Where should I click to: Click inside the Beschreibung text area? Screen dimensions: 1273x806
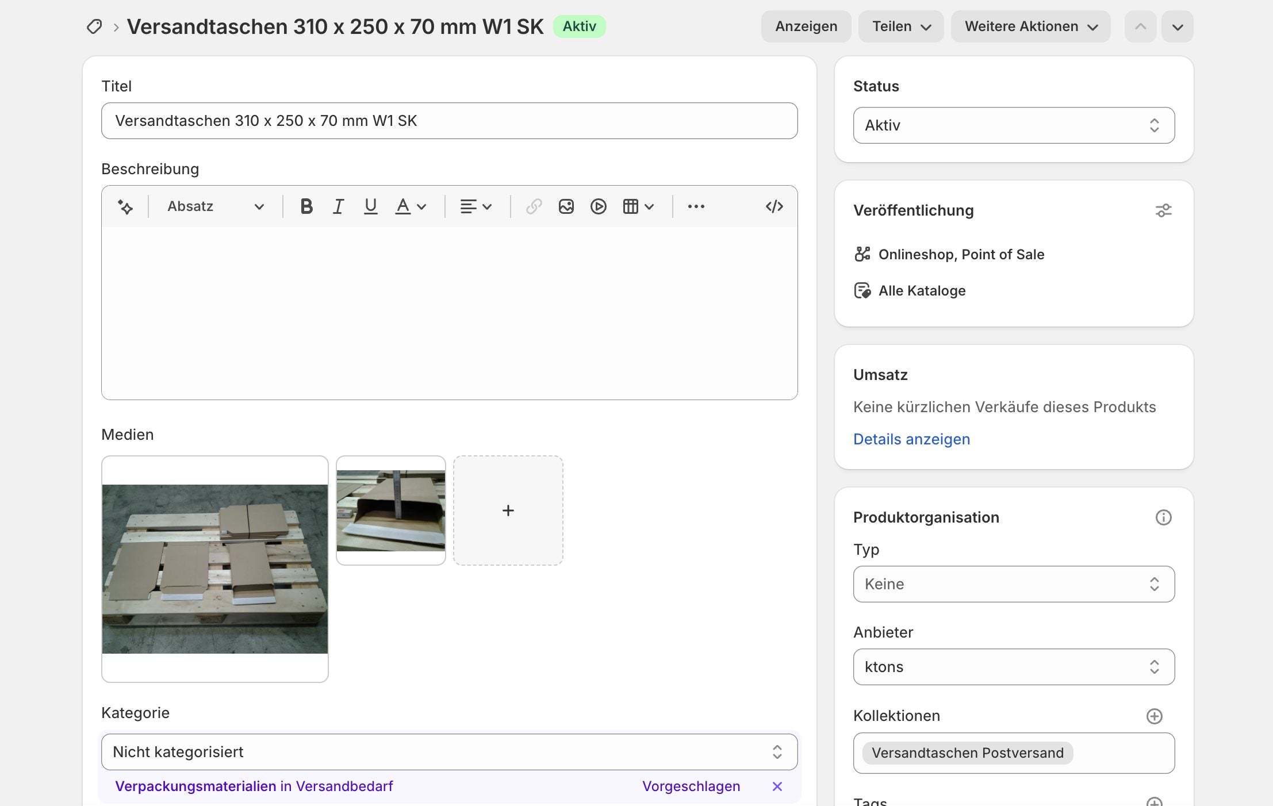(450, 313)
